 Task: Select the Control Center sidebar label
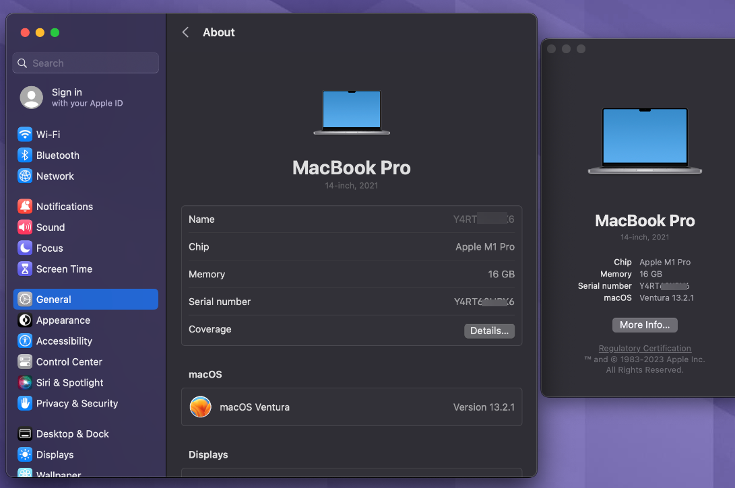coord(69,361)
